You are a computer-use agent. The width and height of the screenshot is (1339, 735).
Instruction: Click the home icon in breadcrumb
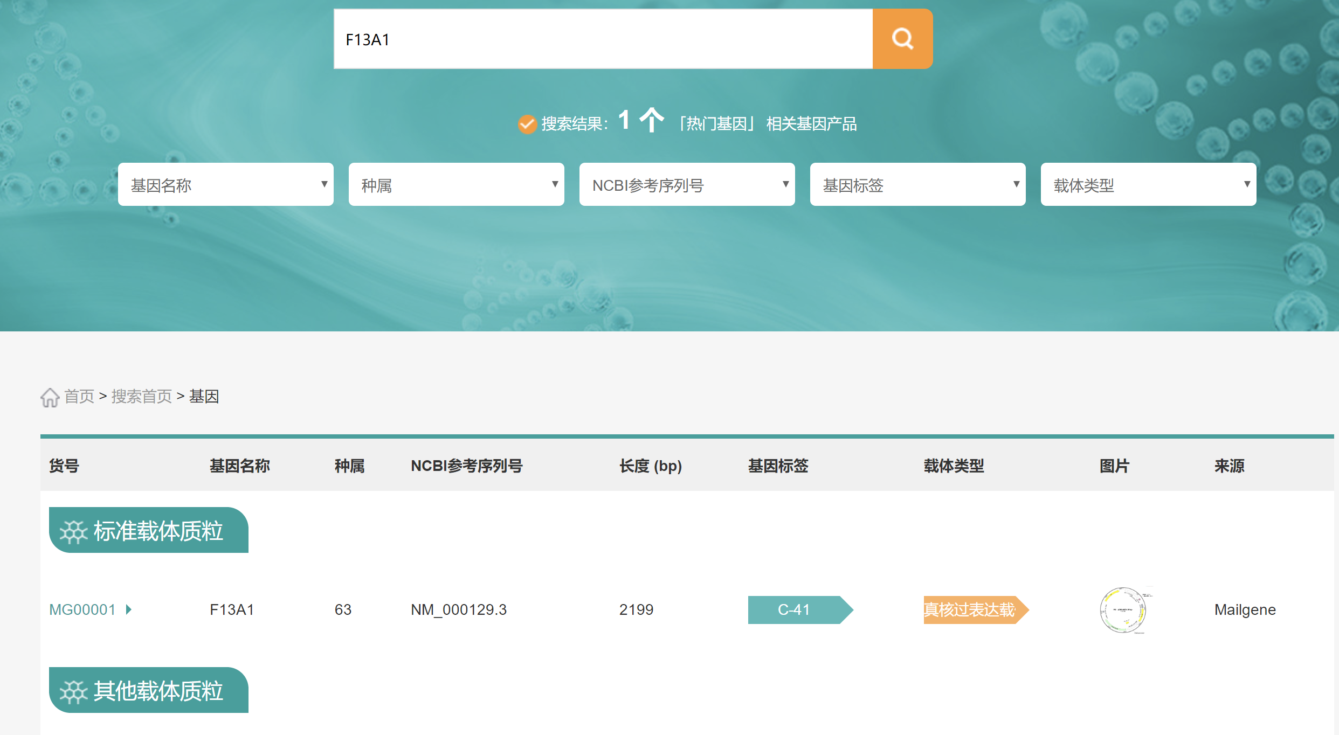[x=50, y=397]
